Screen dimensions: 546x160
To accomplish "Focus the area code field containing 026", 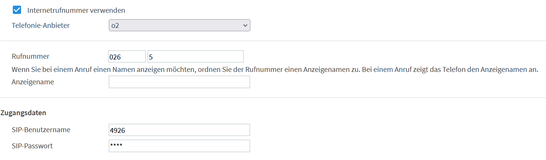I will [127, 56].
